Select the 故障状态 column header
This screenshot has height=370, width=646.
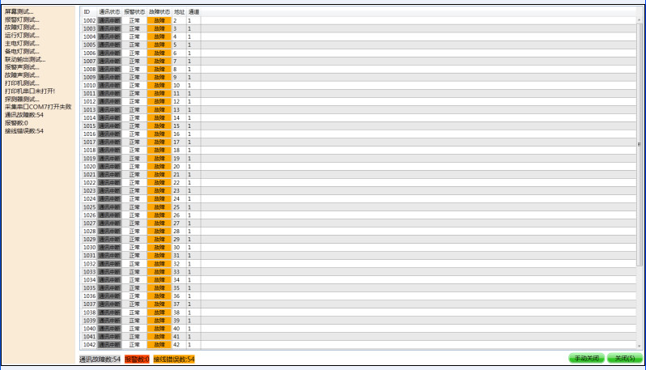[159, 12]
